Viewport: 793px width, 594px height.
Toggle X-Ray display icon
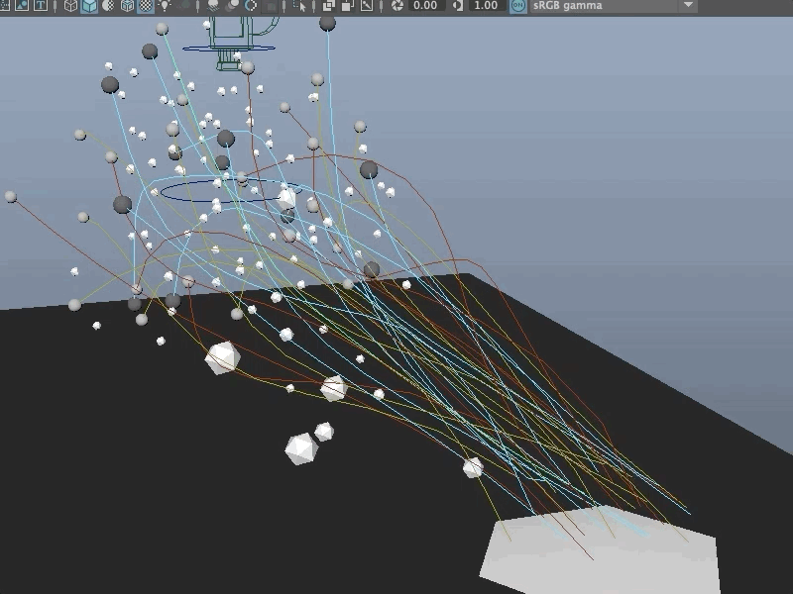click(329, 6)
